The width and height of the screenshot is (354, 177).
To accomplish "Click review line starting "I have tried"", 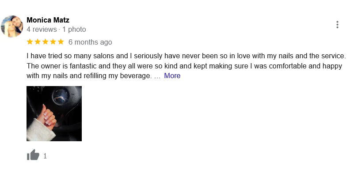I will (x=186, y=56).
